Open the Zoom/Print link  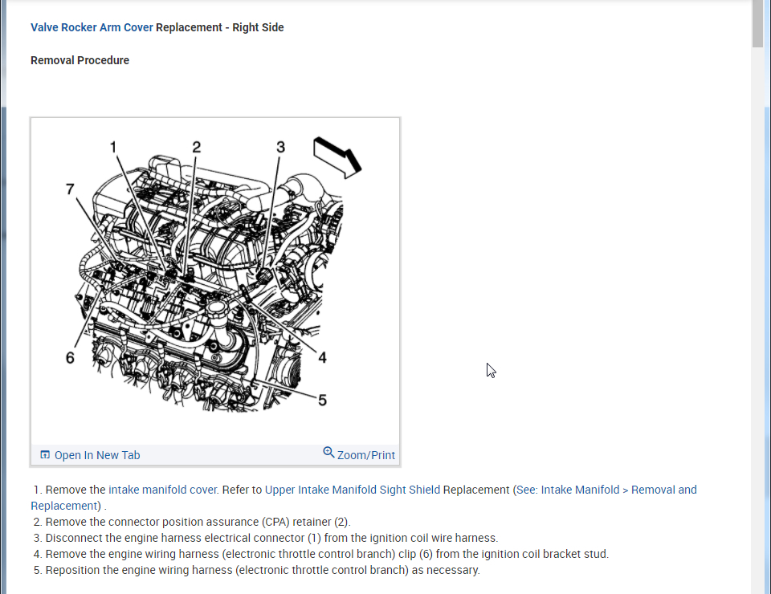(x=366, y=455)
